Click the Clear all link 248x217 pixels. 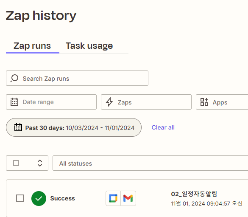163,127
